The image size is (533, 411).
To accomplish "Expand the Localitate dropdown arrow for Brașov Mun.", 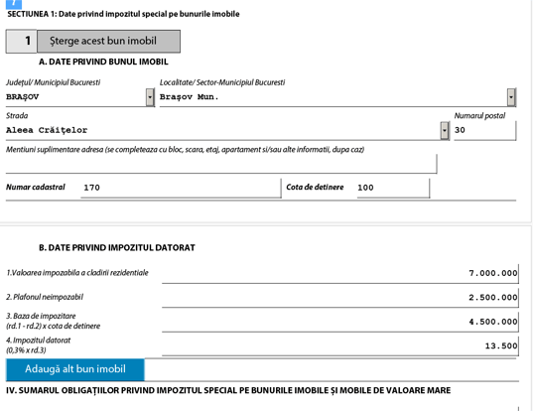I will click(511, 97).
